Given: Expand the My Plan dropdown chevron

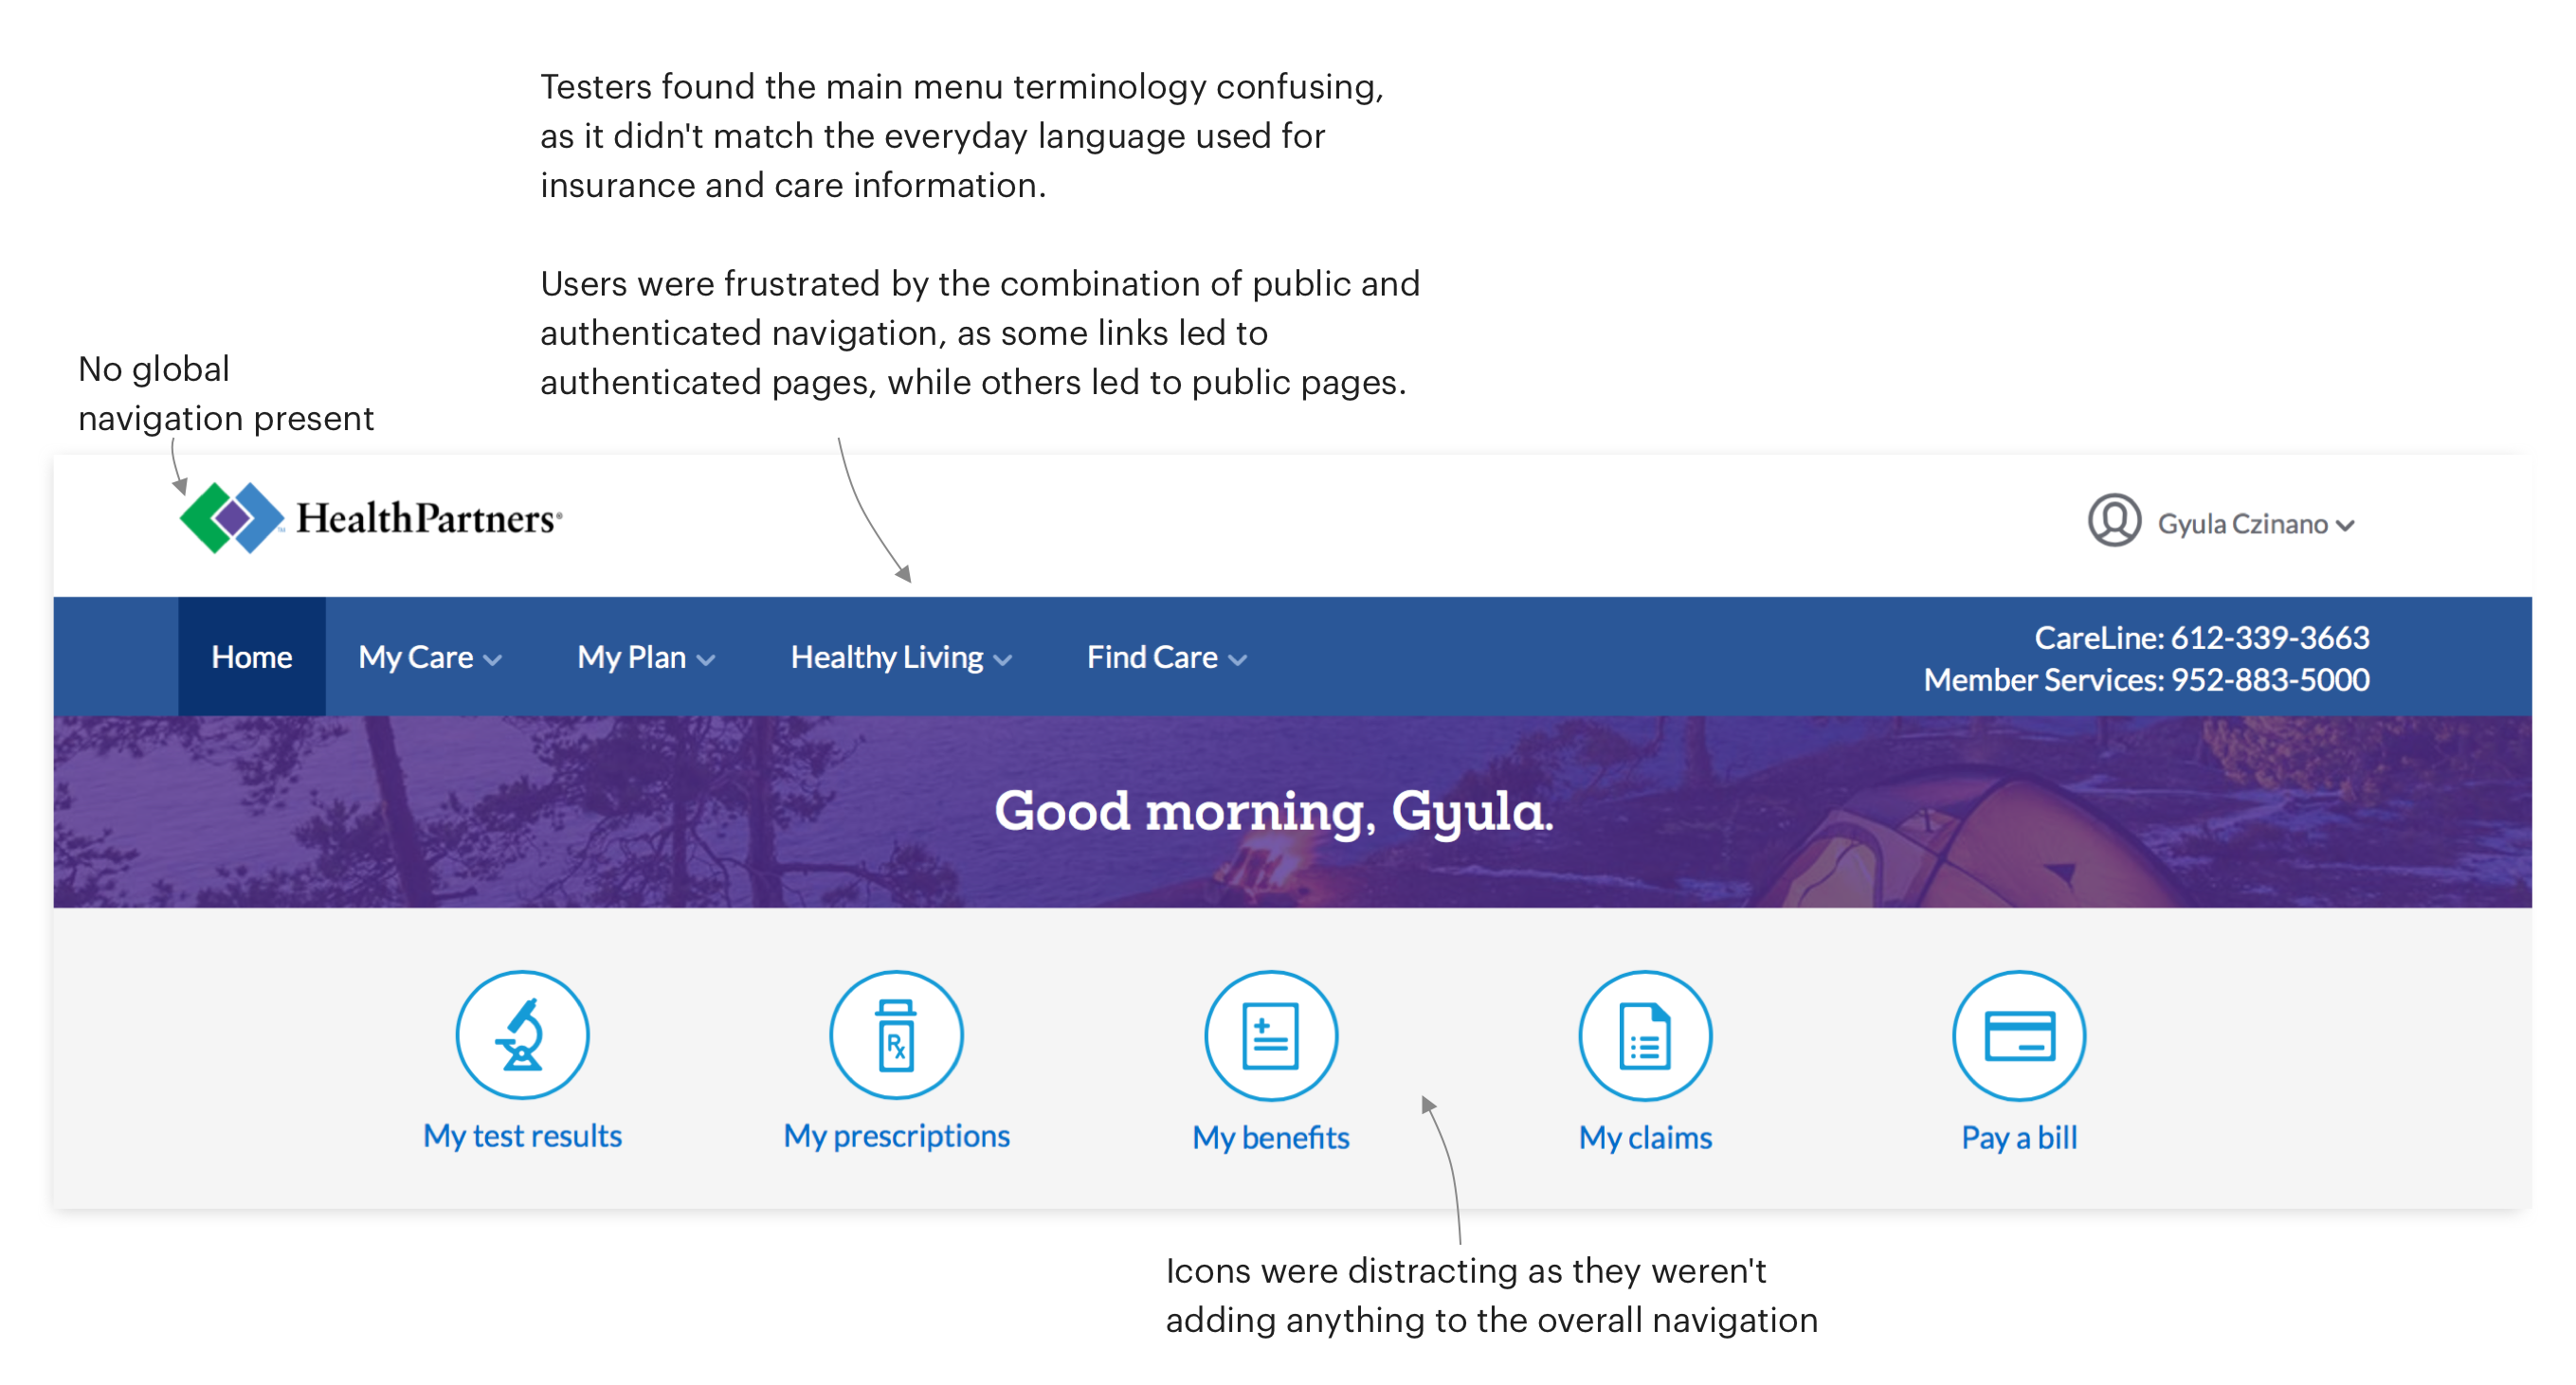Looking at the screenshot, I should pyautogui.click(x=706, y=659).
